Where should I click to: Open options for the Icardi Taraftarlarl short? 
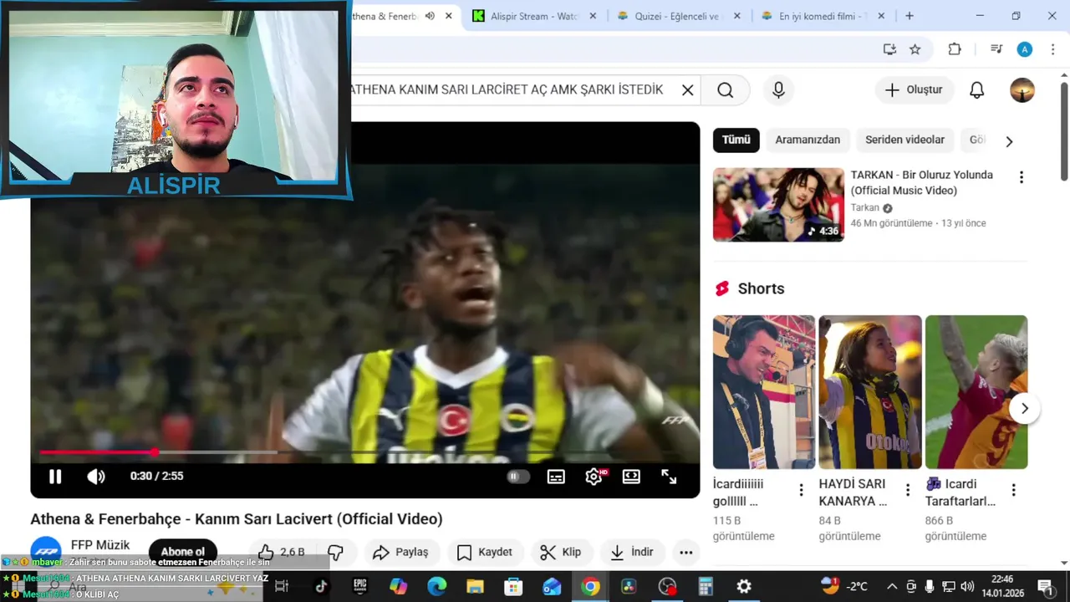point(1013,490)
